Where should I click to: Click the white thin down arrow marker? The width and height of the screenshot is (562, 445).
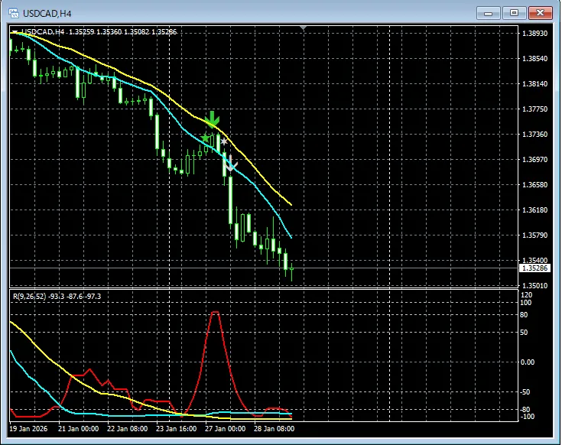coord(232,163)
